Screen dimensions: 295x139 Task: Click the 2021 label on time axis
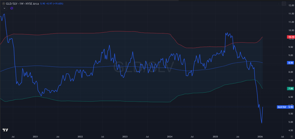(x=36, y=136)
